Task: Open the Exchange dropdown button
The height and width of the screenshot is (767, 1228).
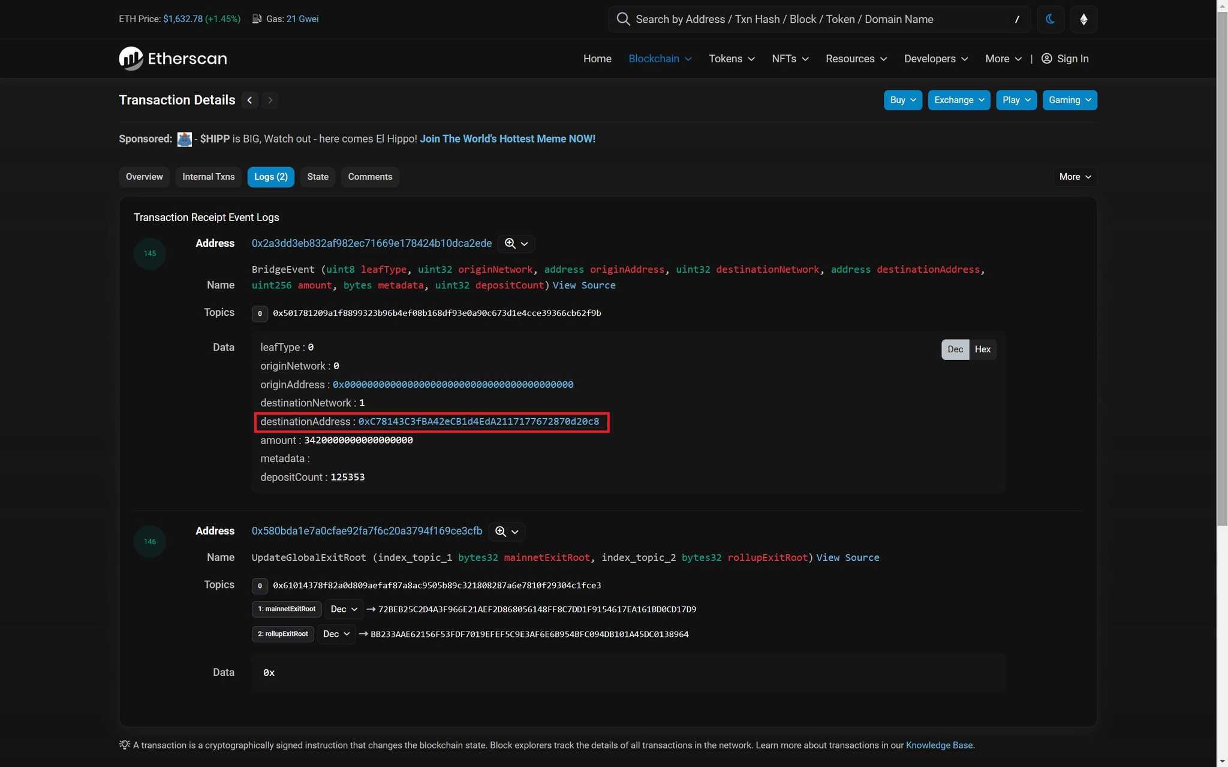Action: (958, 100)
